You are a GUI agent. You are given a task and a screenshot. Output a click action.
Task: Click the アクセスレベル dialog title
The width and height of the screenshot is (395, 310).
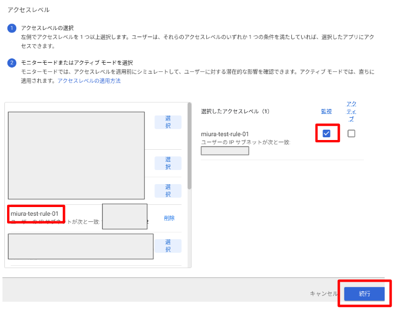pos(28,10)
